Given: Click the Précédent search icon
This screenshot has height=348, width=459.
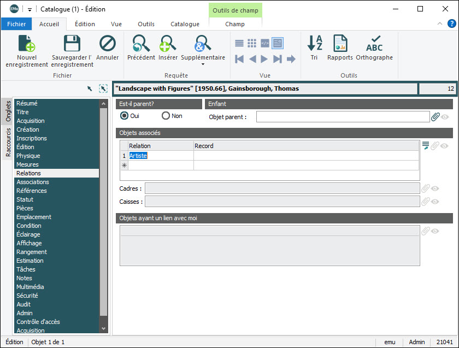Looking at the screenshot, I should coord(141,44).
